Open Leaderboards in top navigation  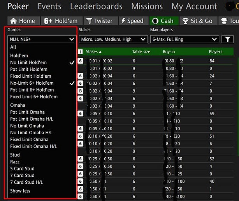tap(96, 6)
